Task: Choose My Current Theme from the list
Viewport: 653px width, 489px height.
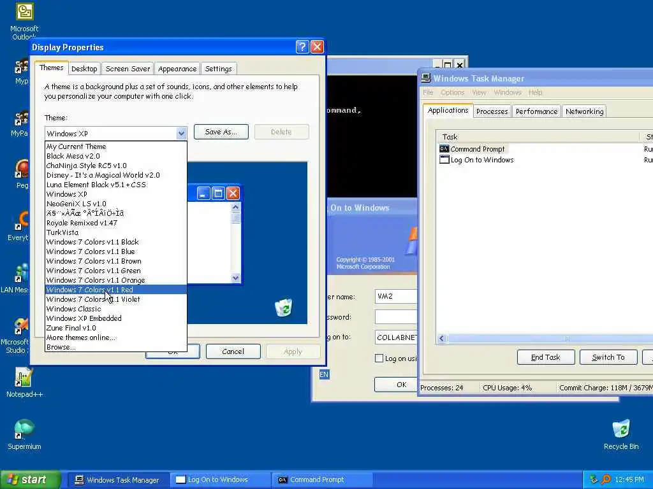Action: 116,146
